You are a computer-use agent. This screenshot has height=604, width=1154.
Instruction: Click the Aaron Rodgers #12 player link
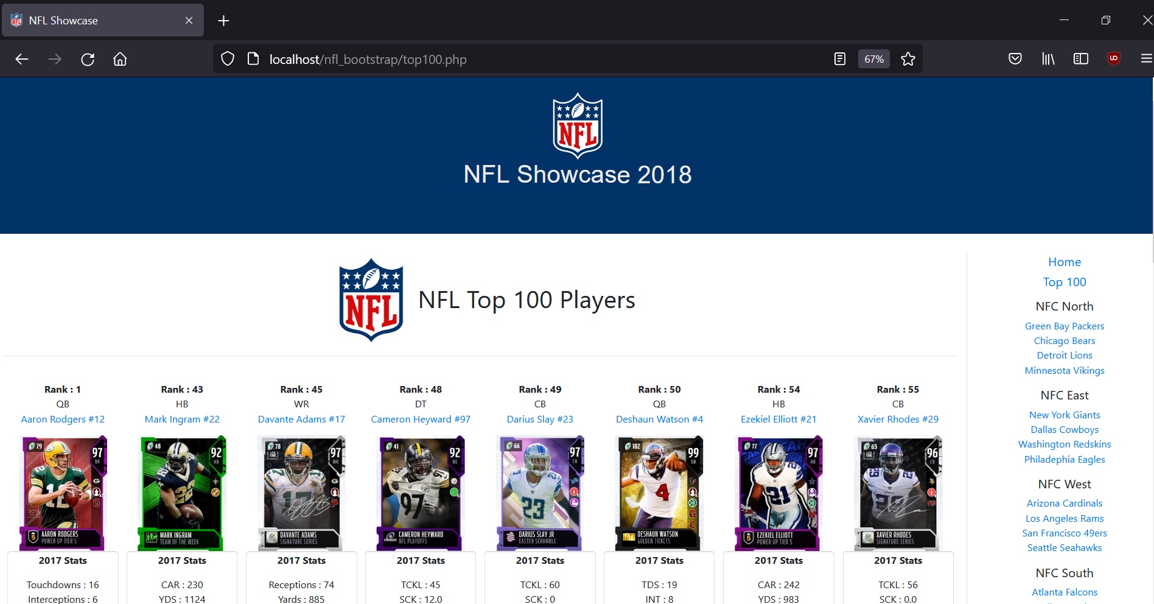63,420
